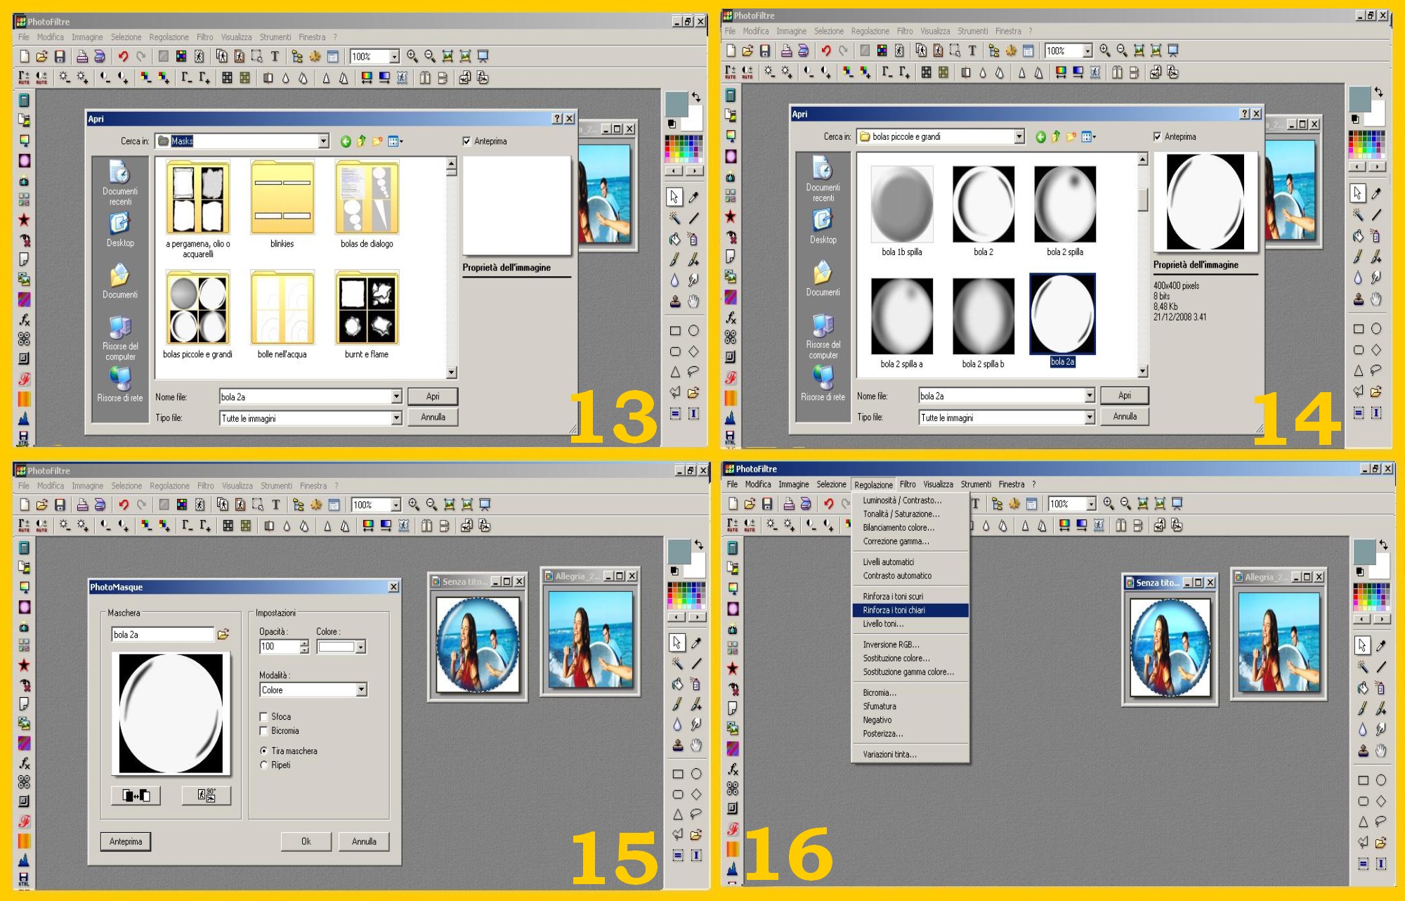The image size is (1405, 901).
Task: Expand 'Tipo file' dropdown in panel 14
Action: pos(1090,417)
